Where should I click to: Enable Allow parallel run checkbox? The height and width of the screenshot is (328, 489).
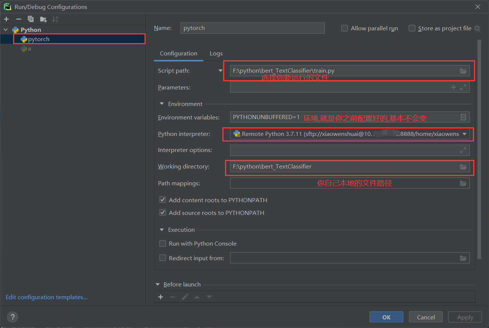click(344, 28)
